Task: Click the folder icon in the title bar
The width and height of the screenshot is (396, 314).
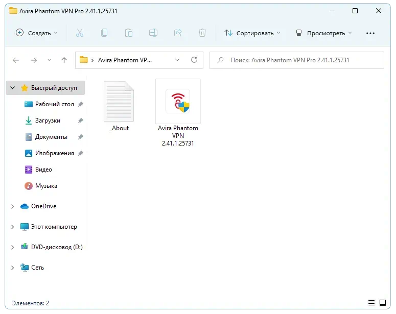Action: tap(13, 11)
